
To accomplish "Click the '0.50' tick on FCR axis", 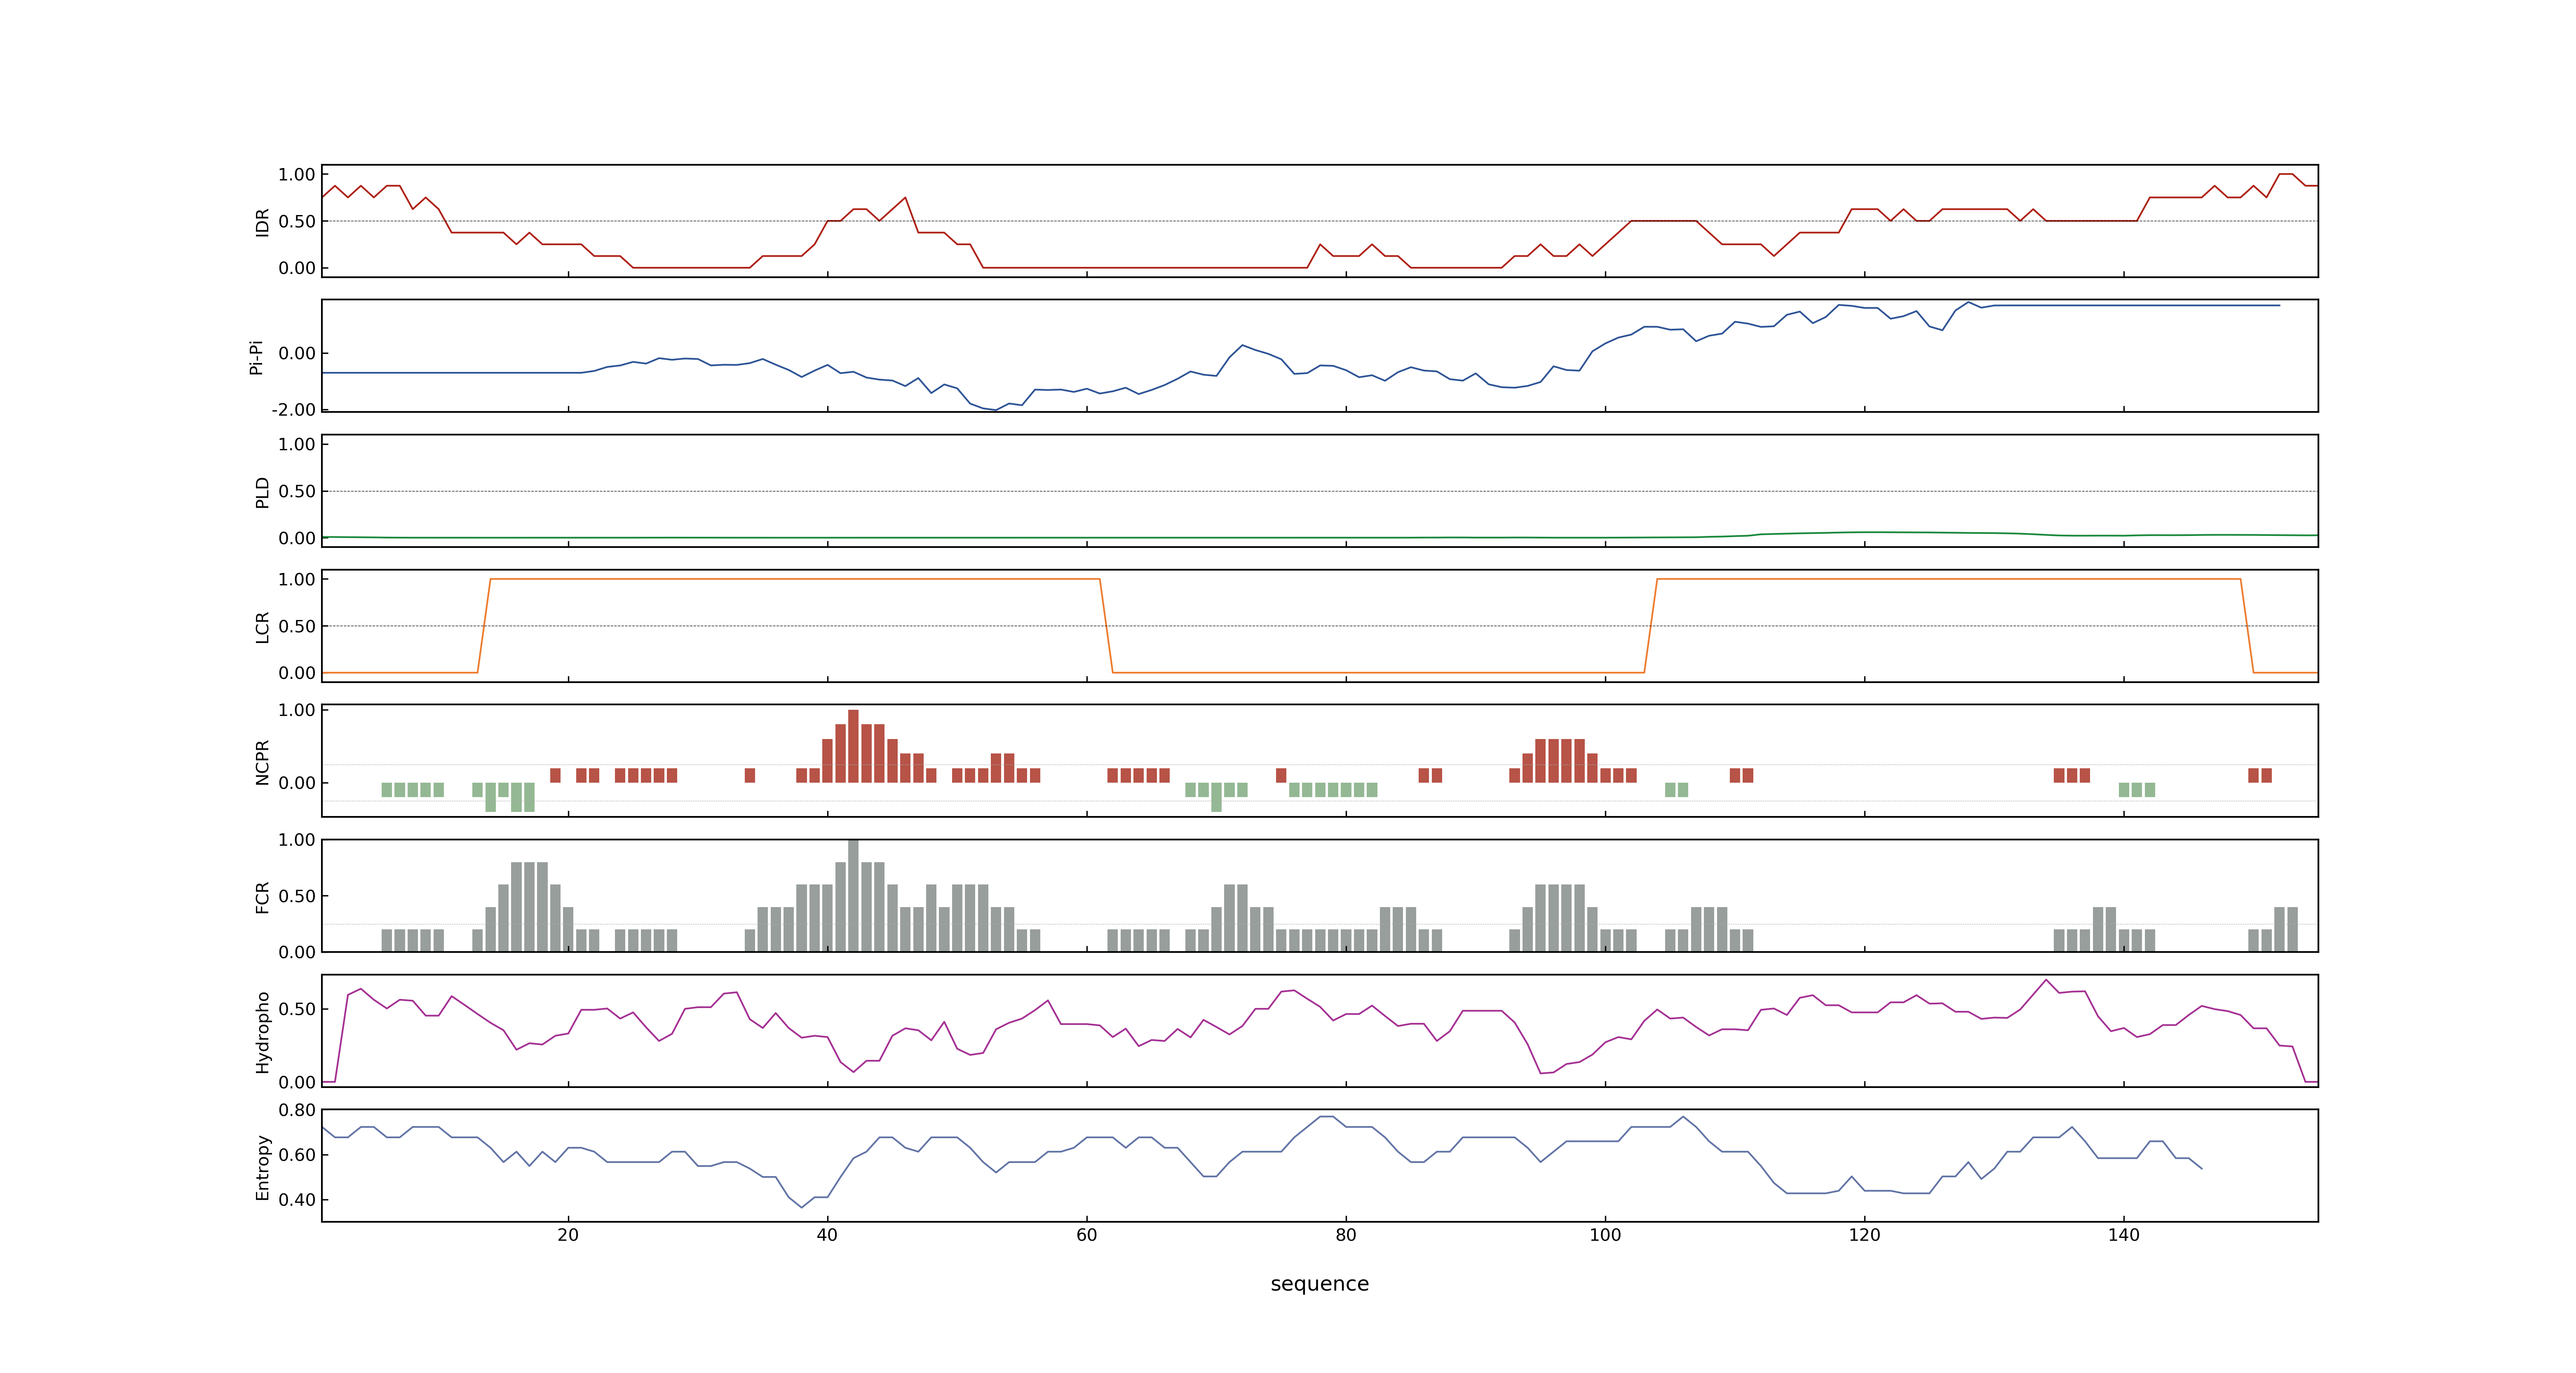I will 297,896.
